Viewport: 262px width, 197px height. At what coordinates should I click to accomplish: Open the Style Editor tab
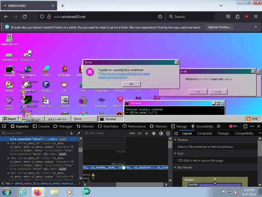click(x=108, y=126)
